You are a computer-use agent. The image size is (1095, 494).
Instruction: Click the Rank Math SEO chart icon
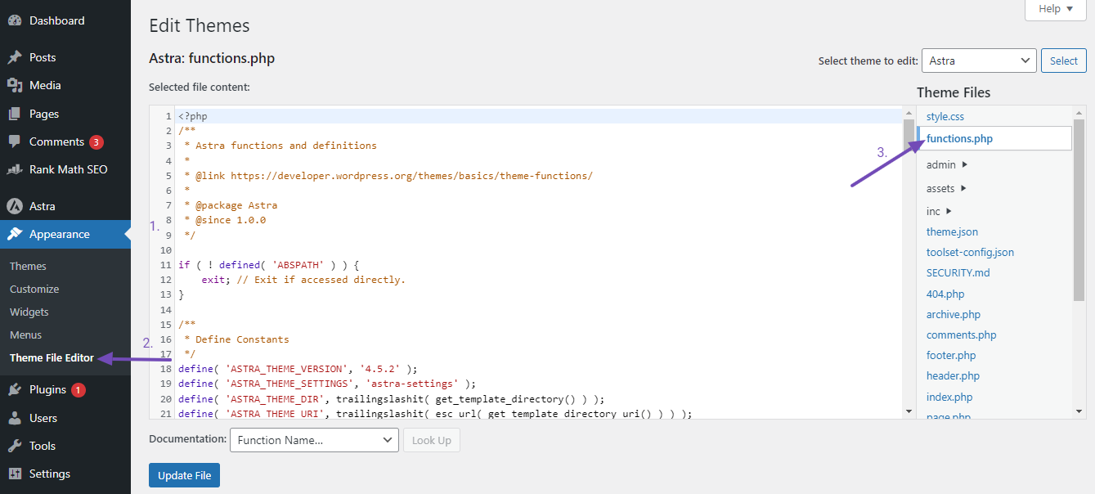coord(15,169)
